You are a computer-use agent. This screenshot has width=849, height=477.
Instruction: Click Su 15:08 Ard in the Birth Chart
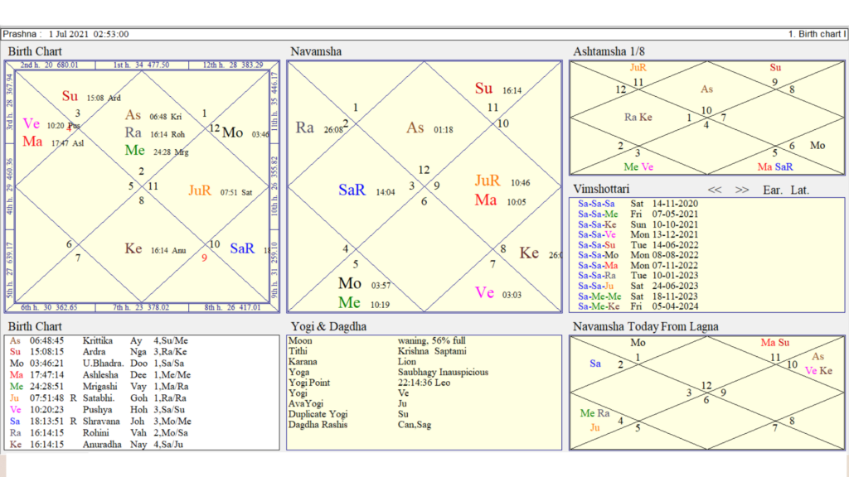(x=91, y=97)
